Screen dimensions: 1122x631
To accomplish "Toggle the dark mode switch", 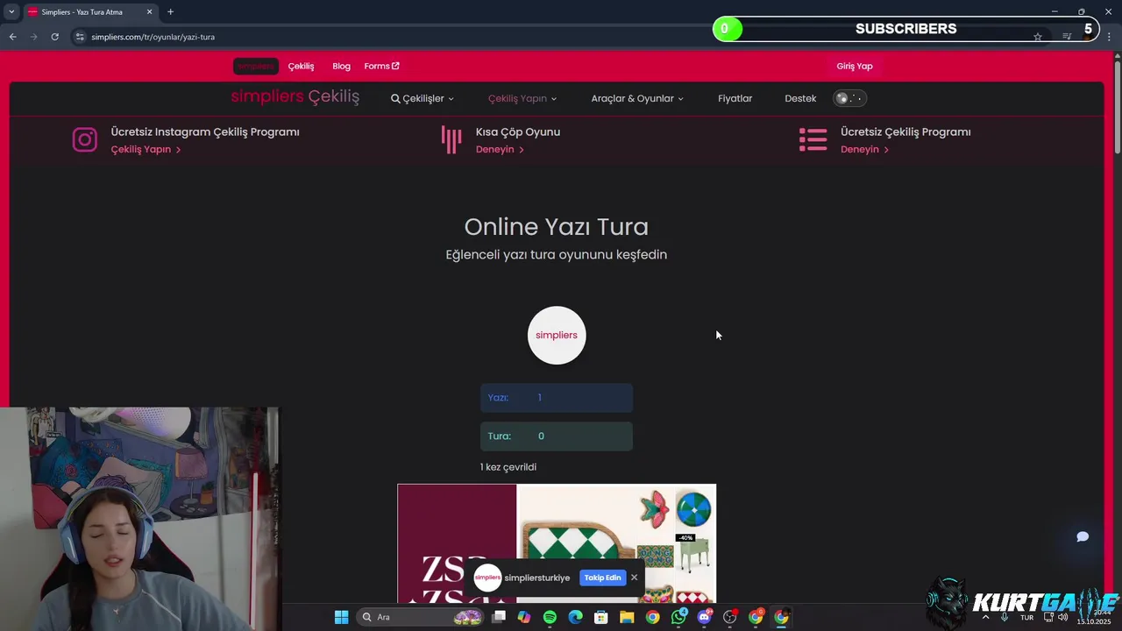I will pos(849,98).
